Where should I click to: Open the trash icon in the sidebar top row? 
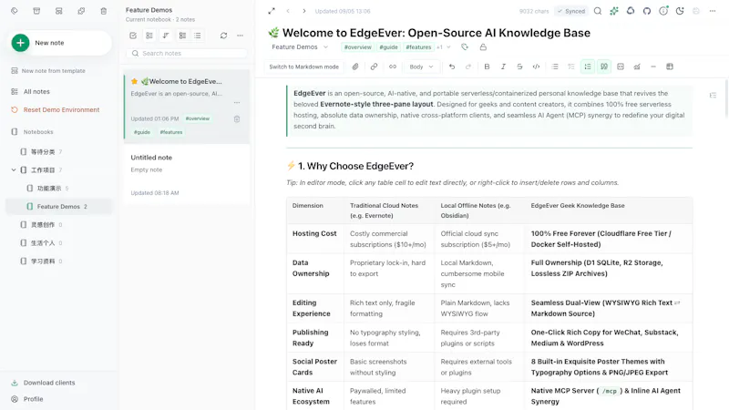pos(104,11)
